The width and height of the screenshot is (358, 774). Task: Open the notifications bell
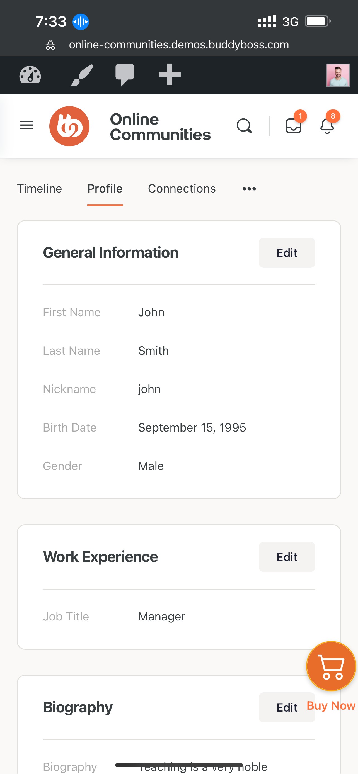(x=327, y=126)
